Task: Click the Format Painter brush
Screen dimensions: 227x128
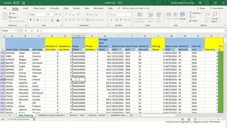Action: tap(10, 21)
